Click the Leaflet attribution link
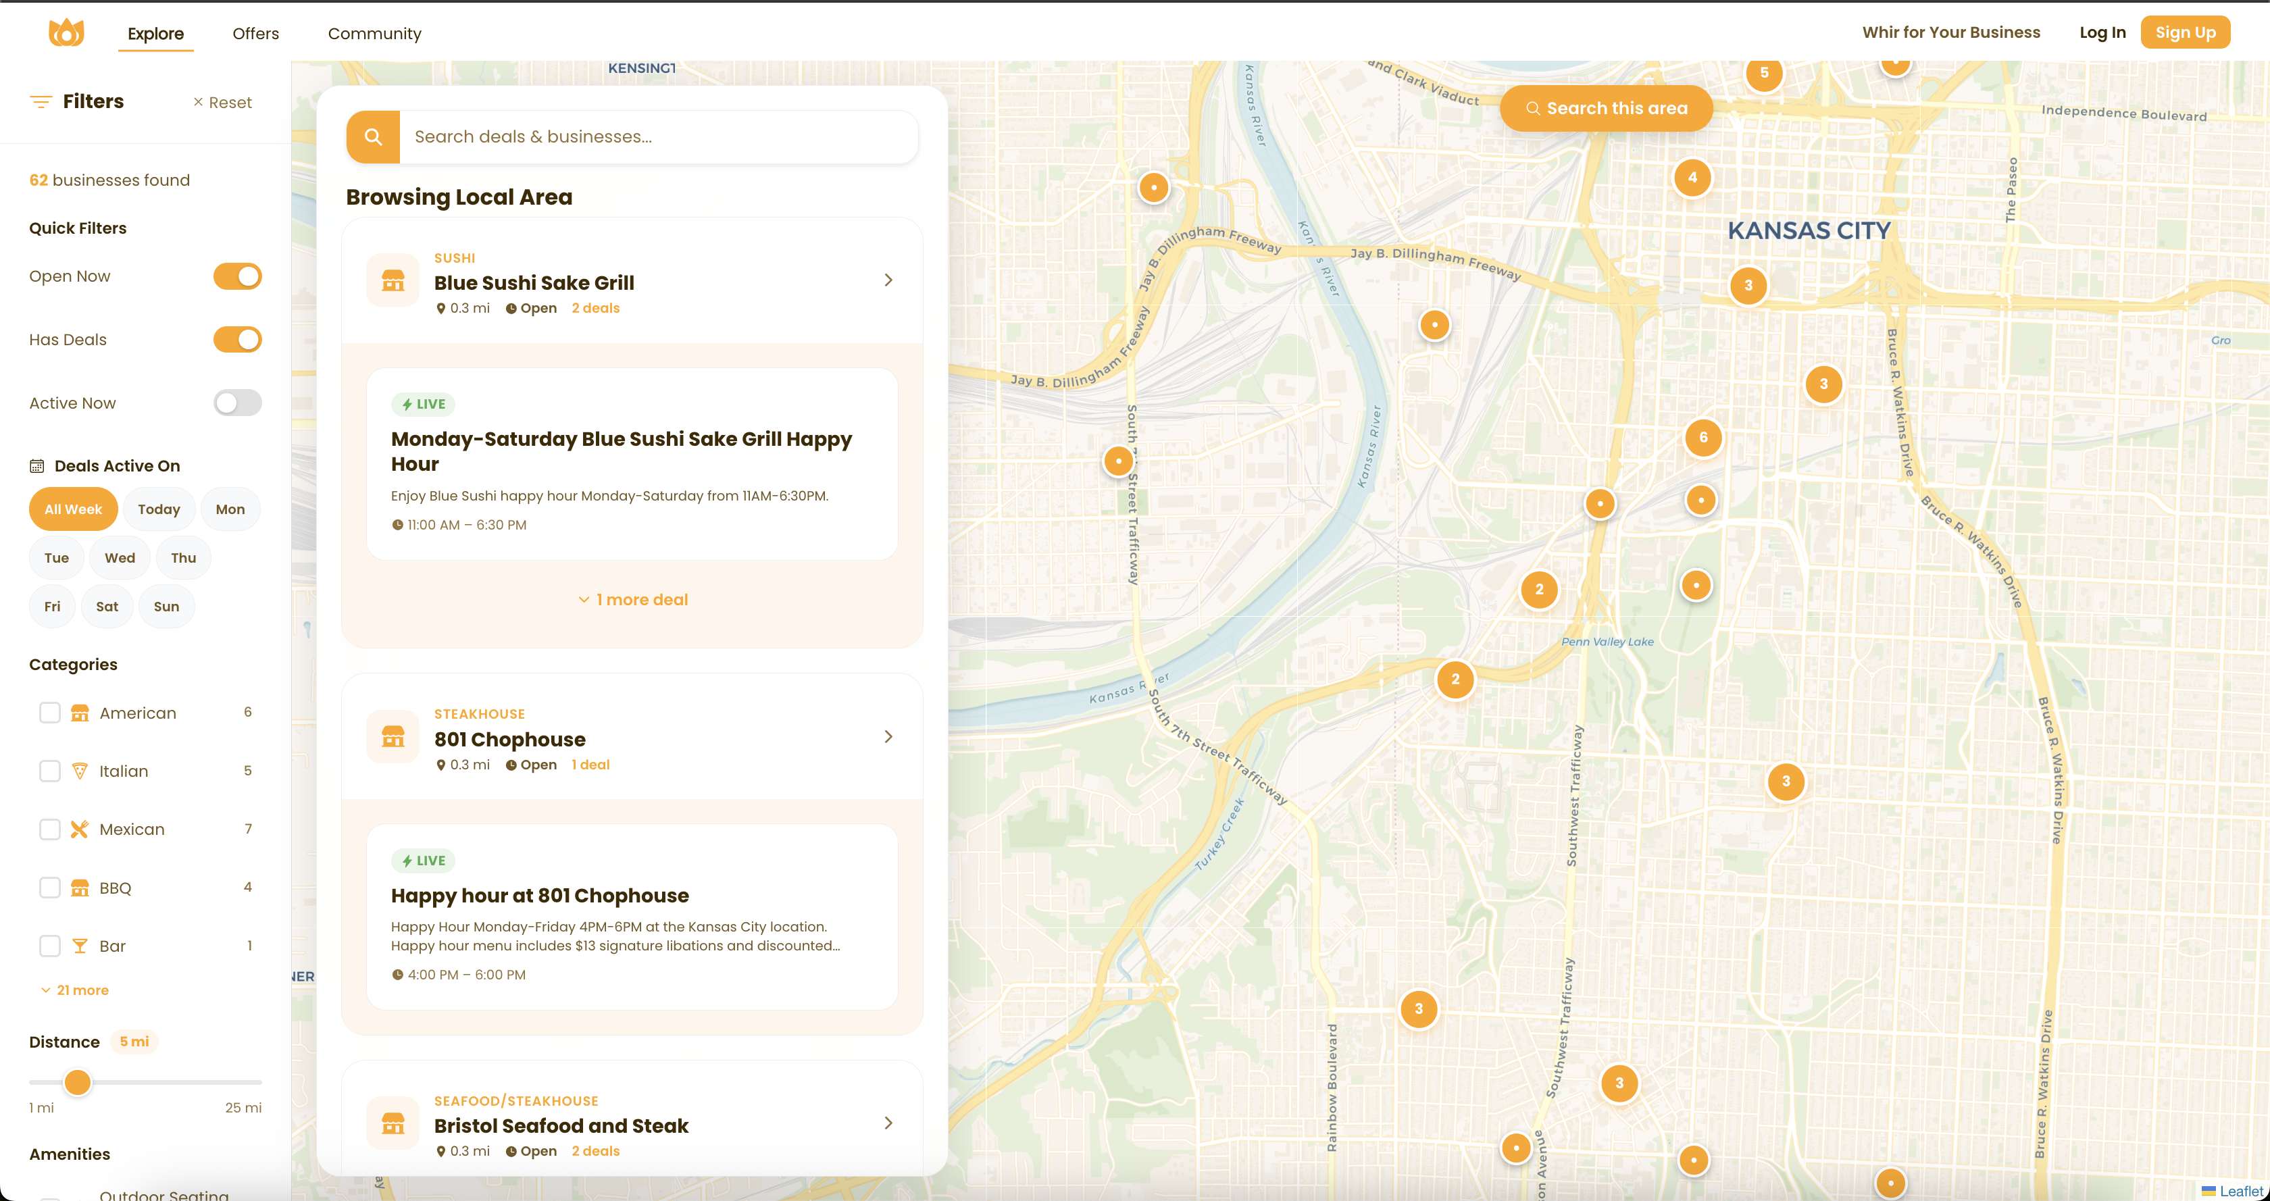Viewport: 2270px width, 1201px height. (x=2240, y=1192)
